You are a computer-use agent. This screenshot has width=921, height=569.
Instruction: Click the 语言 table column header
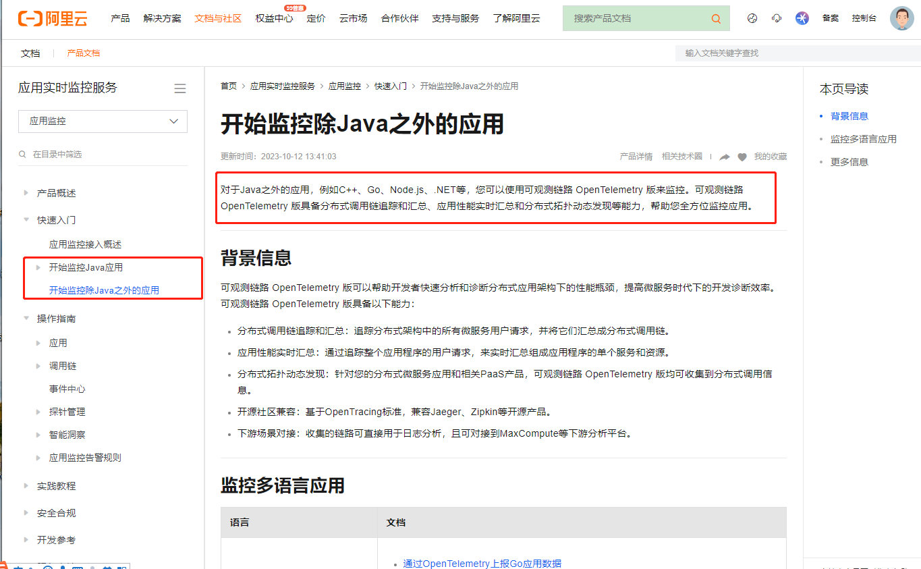tap(240, 522)
